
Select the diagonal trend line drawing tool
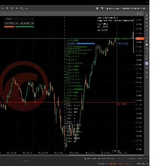click(x=147, y=30)
